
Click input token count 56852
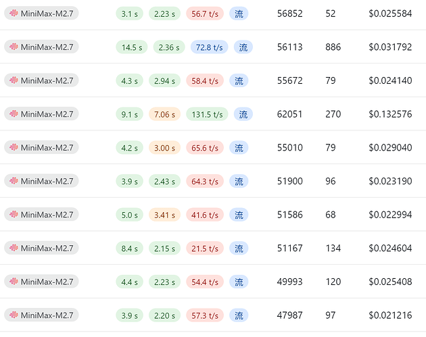(289, 14)
